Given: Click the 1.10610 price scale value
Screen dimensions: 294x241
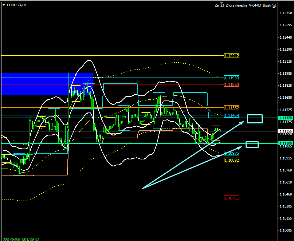Looking at the screenshot, I should pos(286,182).
